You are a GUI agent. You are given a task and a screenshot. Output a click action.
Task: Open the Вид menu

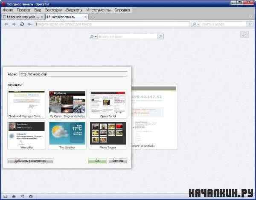38,10
